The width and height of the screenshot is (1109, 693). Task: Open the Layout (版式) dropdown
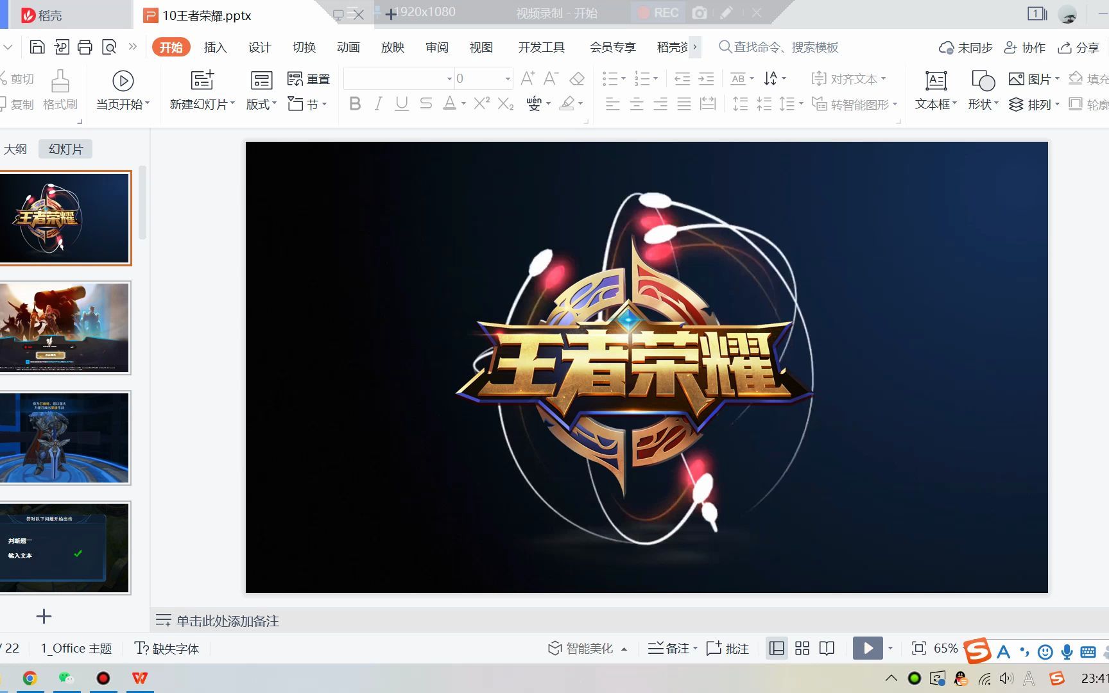pos(261,105)
